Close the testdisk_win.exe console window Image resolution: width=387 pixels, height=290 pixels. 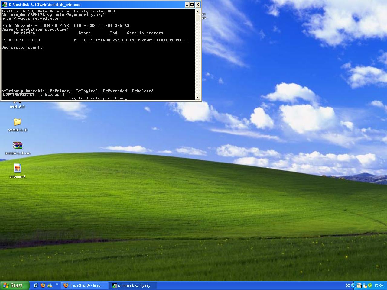(197, 5)
